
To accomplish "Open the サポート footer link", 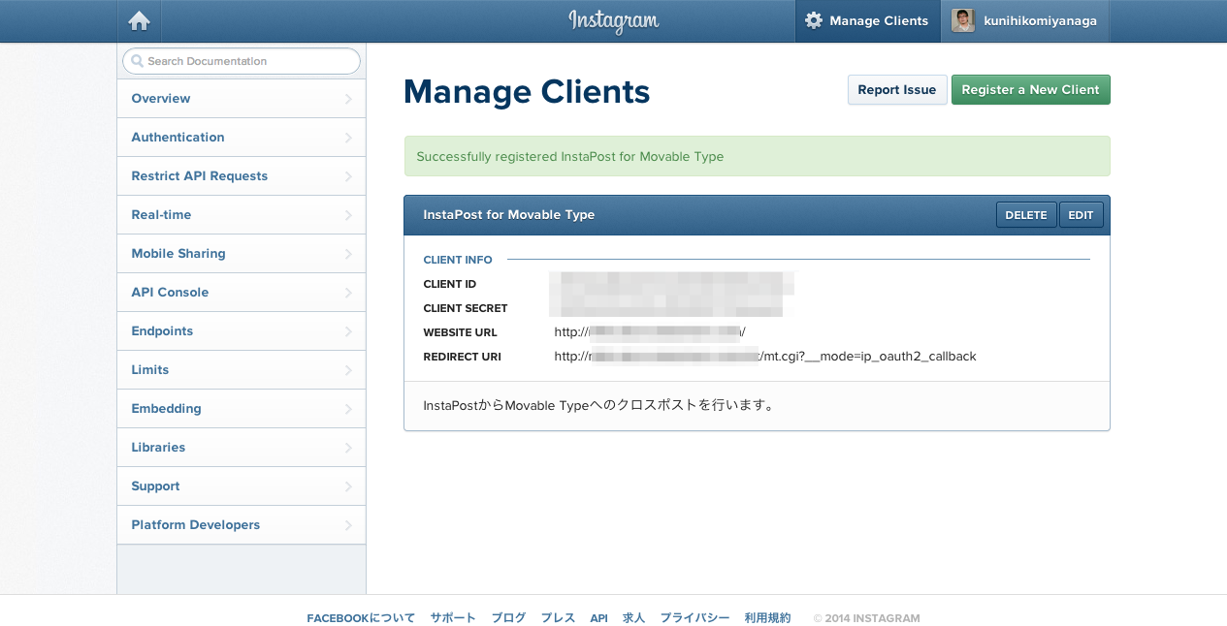I will pos(453,618).
